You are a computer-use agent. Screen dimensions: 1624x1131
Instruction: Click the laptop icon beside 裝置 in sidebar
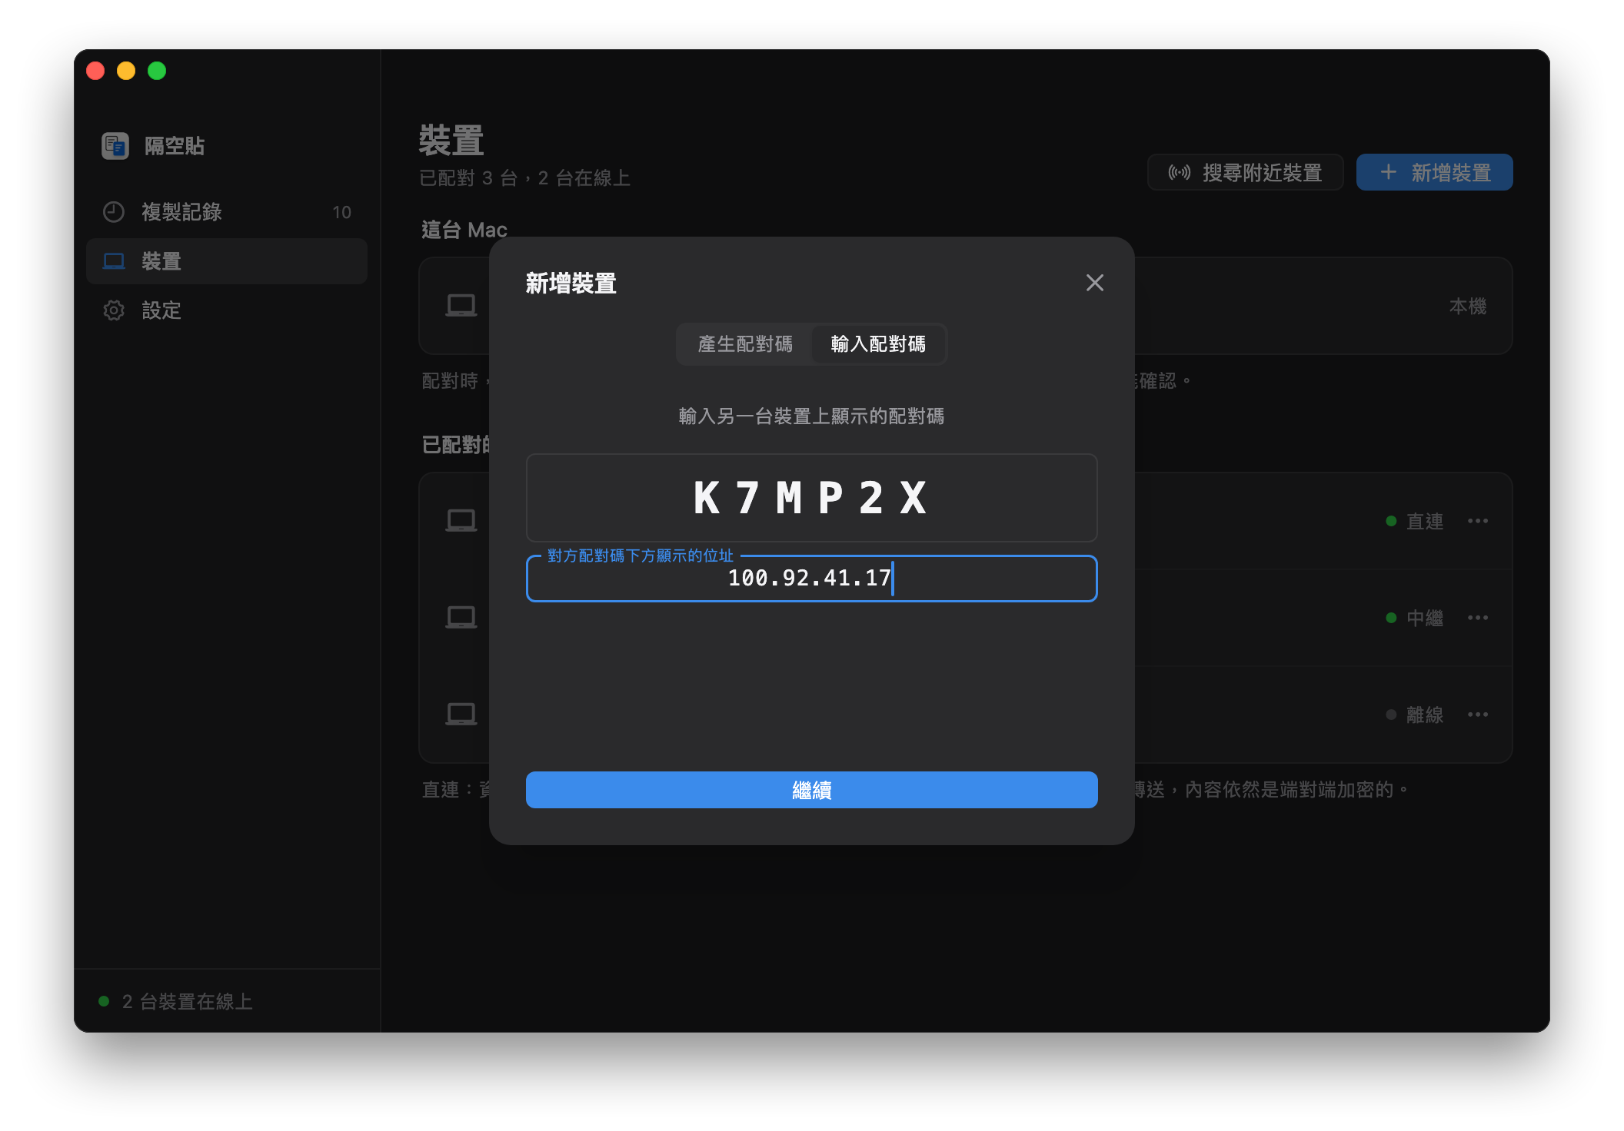[x=114, y=261]
